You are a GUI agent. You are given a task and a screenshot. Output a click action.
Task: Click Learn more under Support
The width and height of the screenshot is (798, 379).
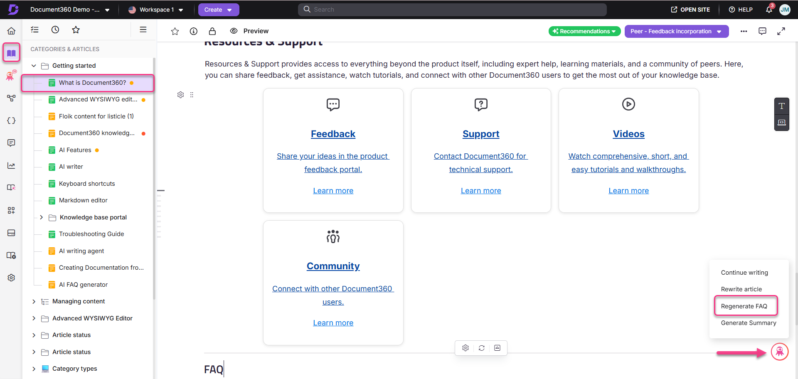pyautogui.click(x=481, y=190)
